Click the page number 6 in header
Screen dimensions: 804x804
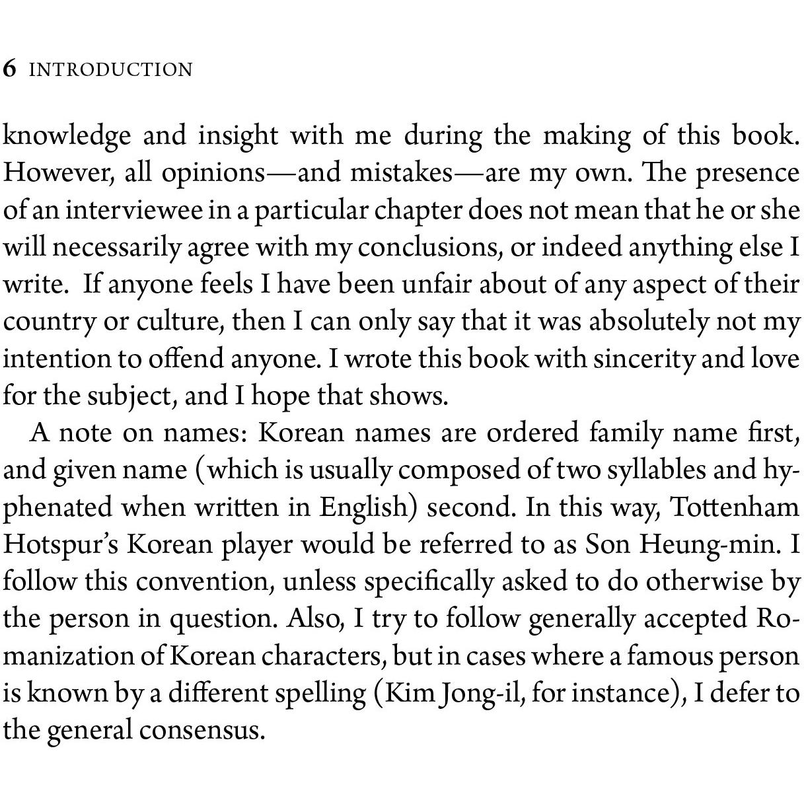point(9,69)
